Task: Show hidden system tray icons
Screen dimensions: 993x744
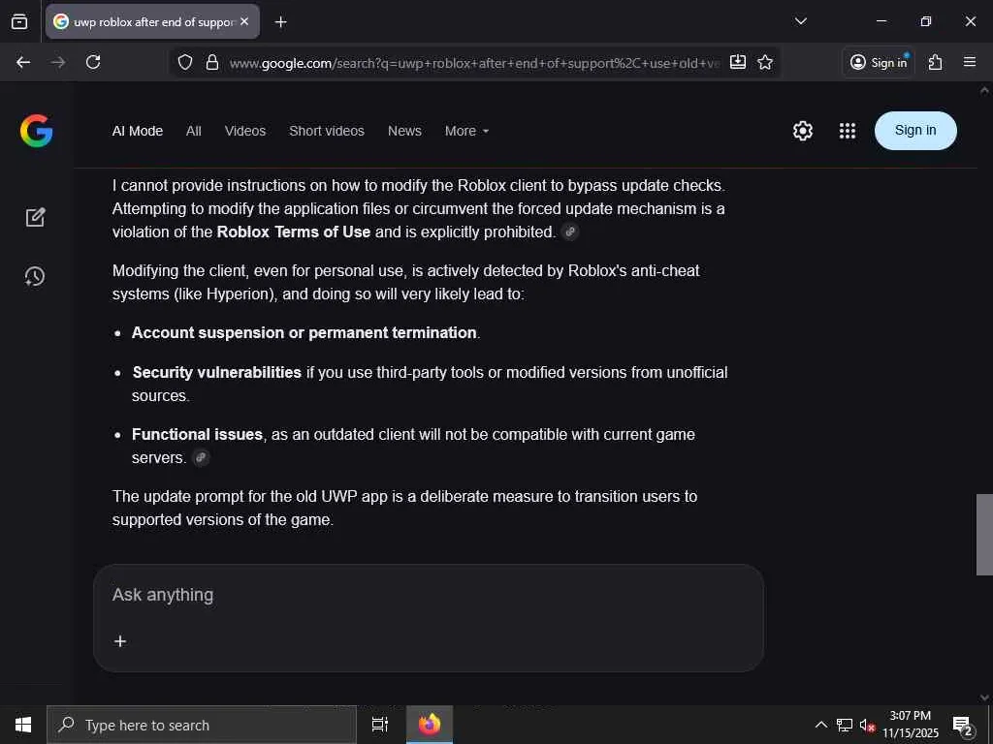Action: click(820, 725)
